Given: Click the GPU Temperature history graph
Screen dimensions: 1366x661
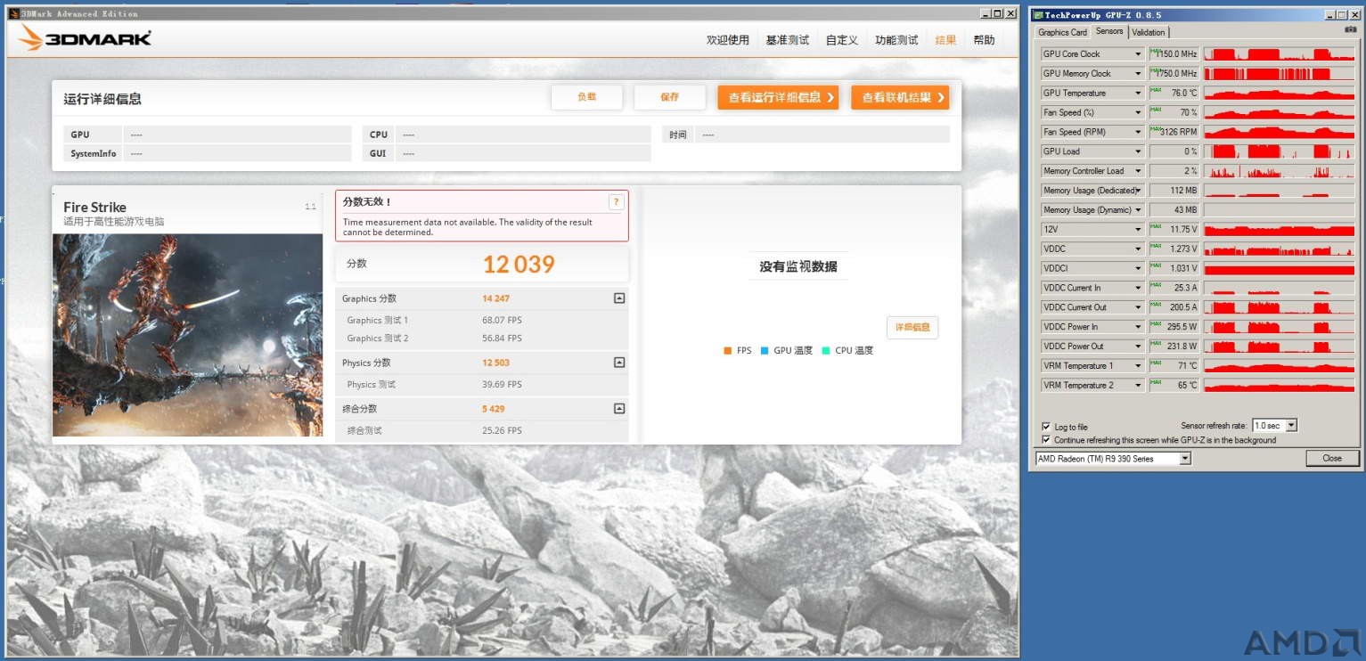Looking at the screenshot, I should pyautogui.click(x=1279, y=94).
